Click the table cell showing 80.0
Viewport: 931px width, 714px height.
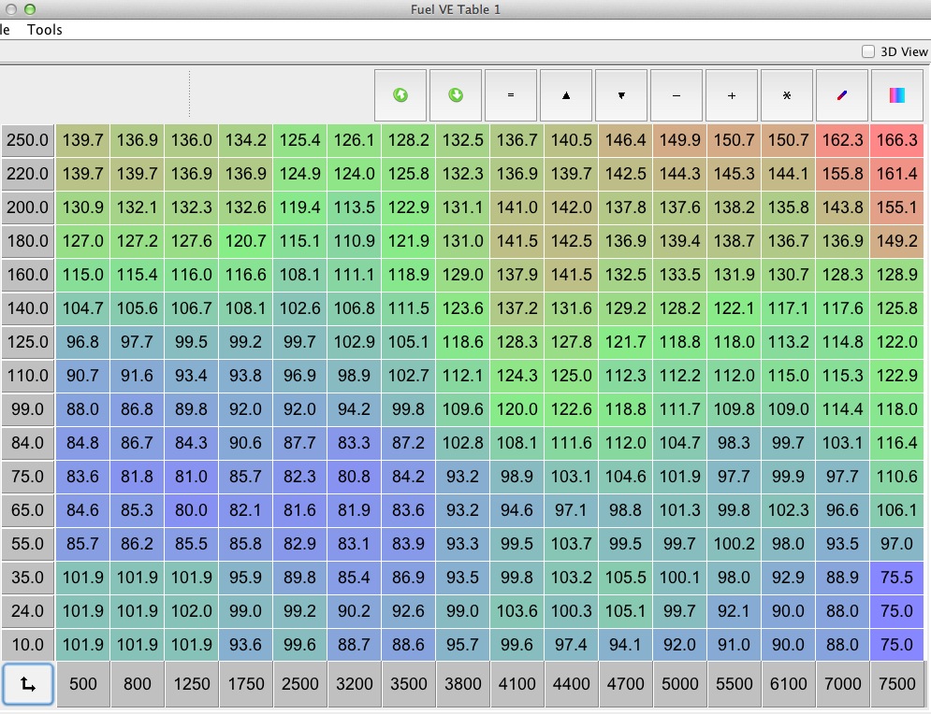click(192, 510)
